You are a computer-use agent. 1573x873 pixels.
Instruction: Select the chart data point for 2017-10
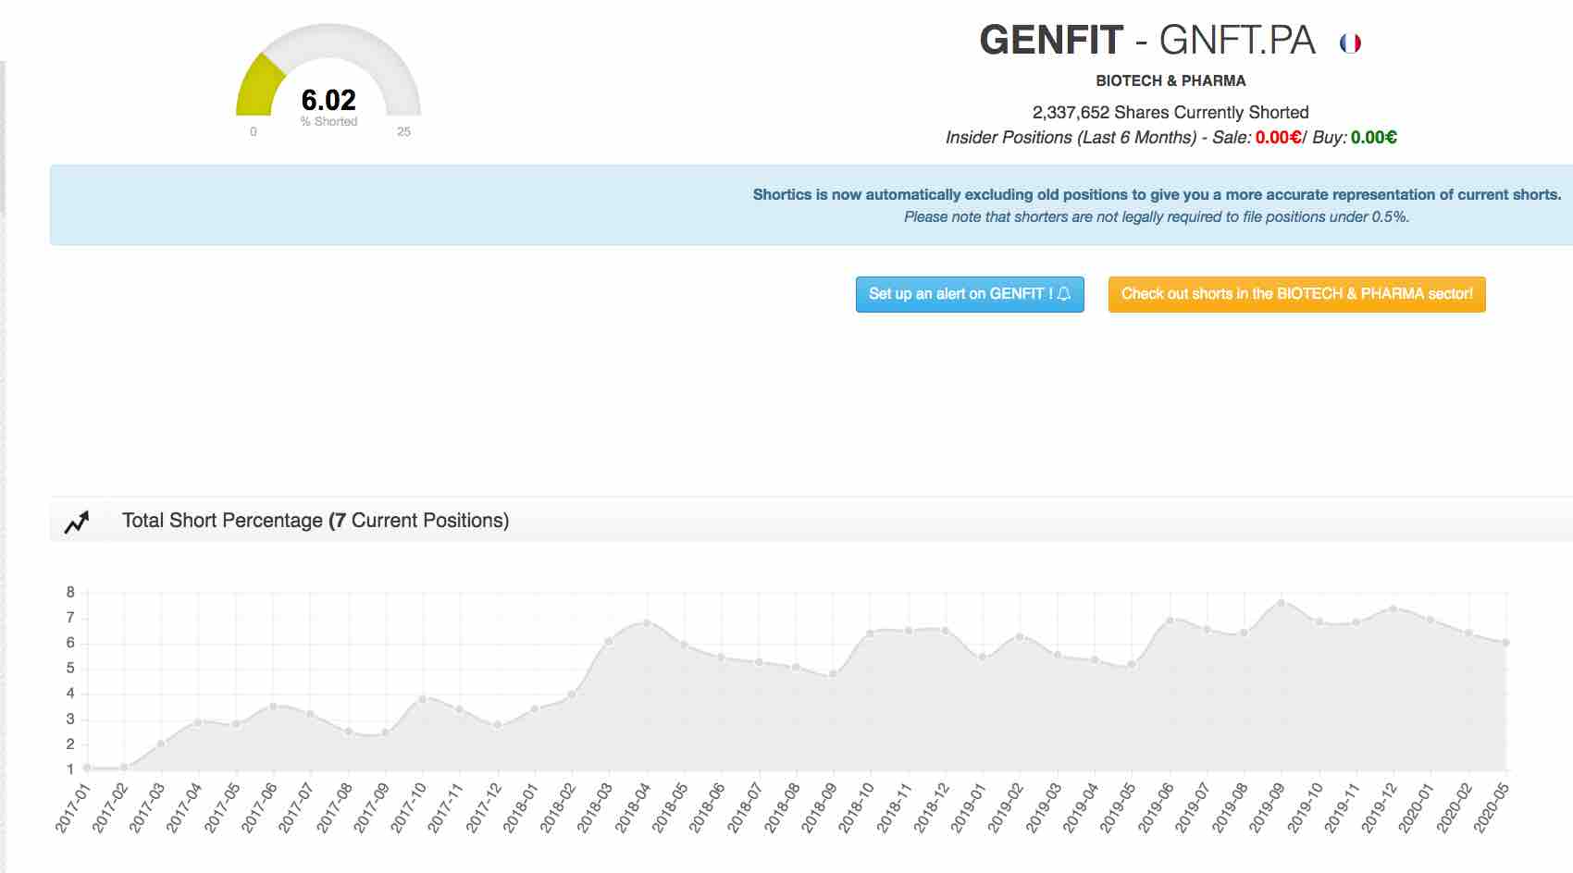pos(423,699)
